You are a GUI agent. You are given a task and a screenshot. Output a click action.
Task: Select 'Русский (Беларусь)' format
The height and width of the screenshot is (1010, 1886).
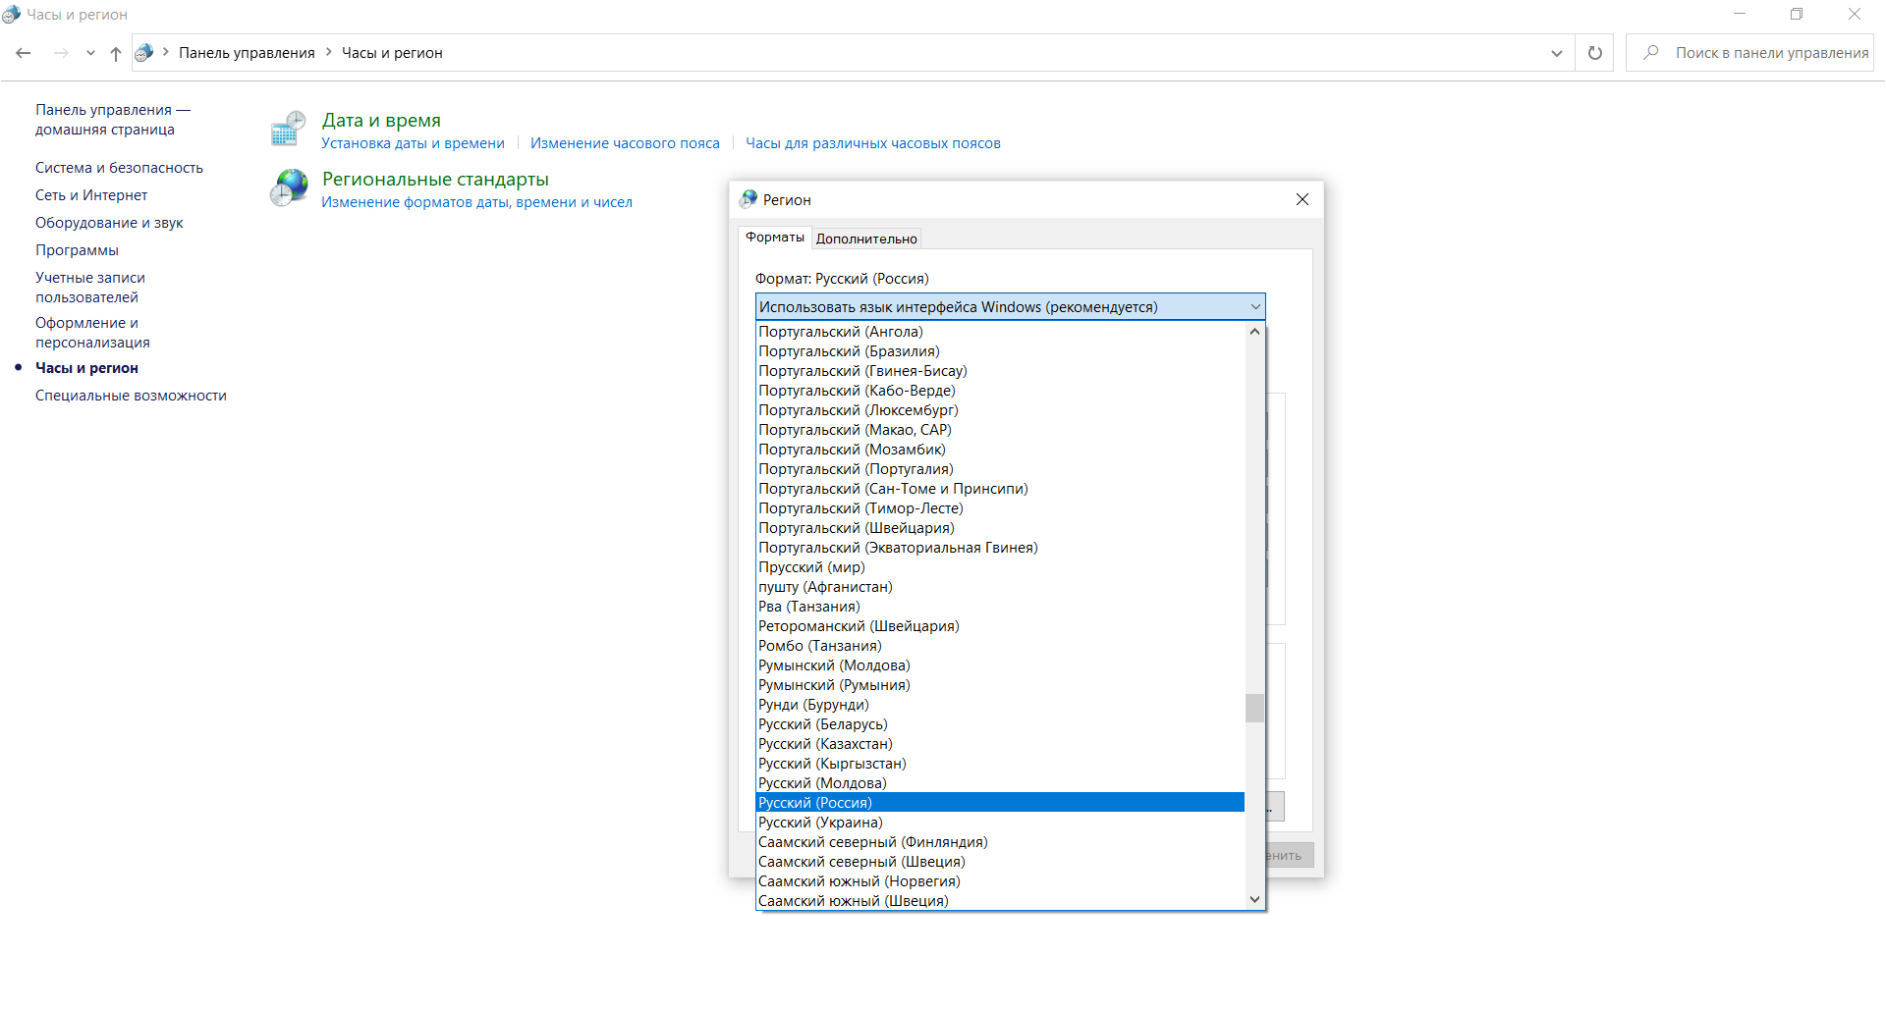coord(1000,724)
